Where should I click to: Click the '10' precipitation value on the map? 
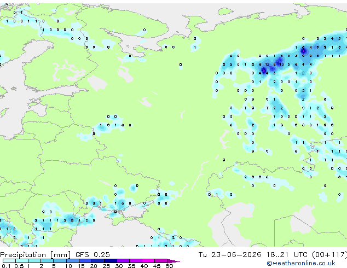[x=282, y=65]
